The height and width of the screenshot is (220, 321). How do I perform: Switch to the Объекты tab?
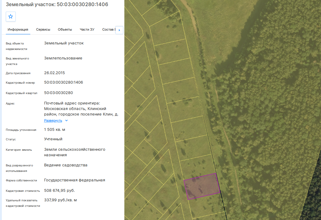(x=65, y=29)
